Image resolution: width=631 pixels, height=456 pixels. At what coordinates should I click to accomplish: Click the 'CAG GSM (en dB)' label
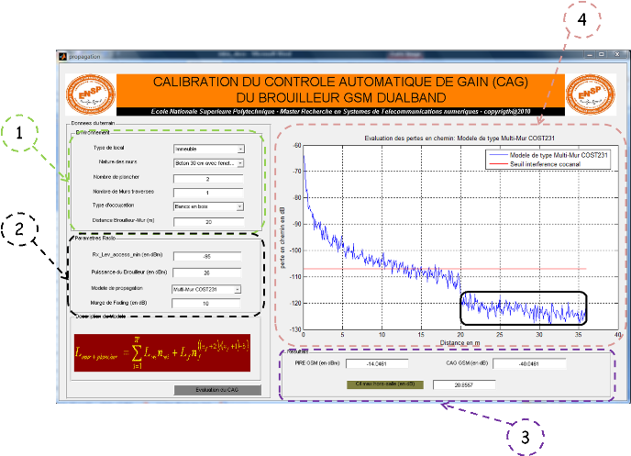(467, 363)
